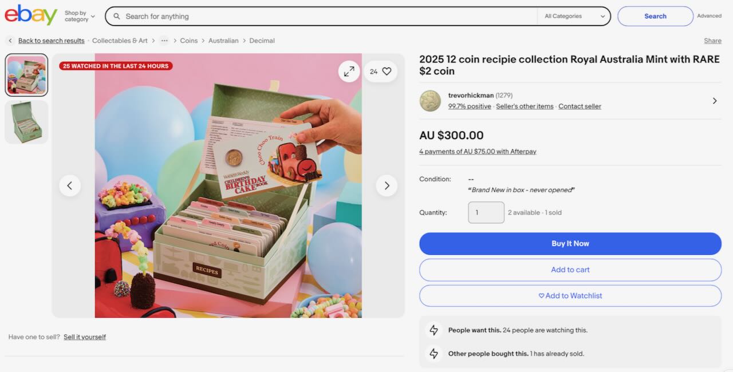Viewport: 733px width, 372px height.
Task: Click the eBay logo
Action: pyautogui.click(x=31, y=15)
